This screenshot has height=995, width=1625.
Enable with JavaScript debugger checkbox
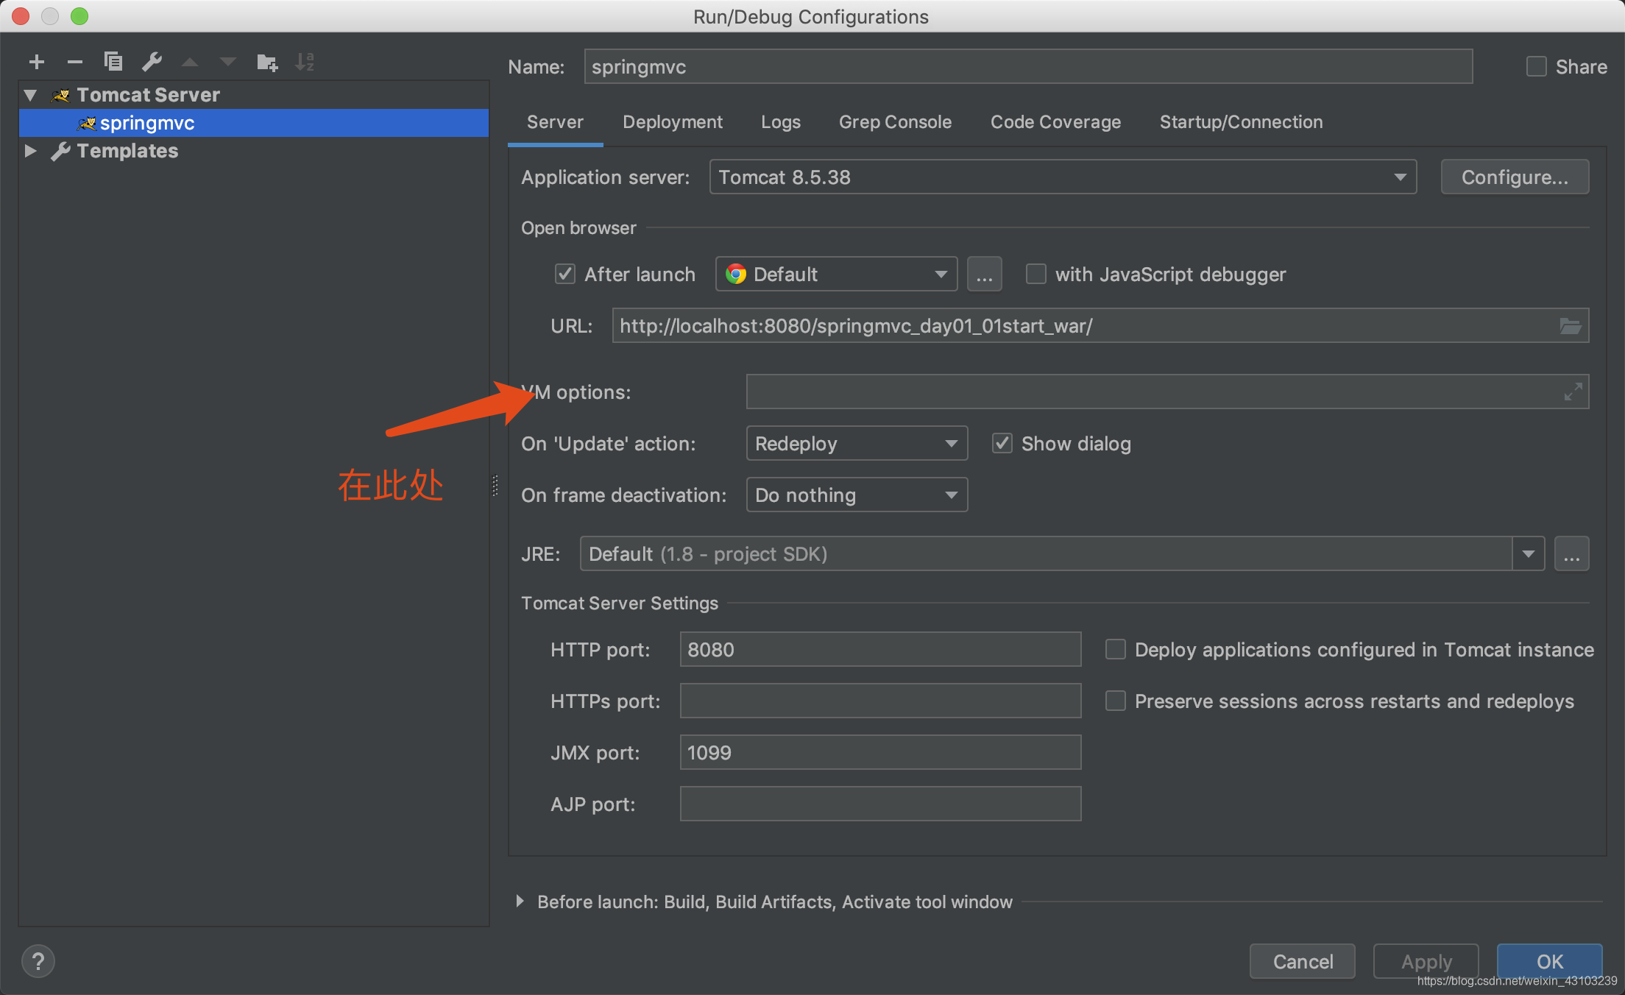(x=1036, y=275)
